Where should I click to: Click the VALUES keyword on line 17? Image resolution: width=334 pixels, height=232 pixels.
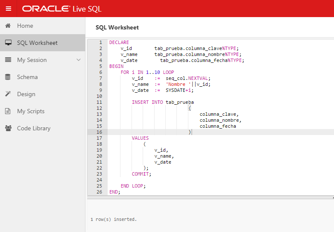(x=140, y=138)
